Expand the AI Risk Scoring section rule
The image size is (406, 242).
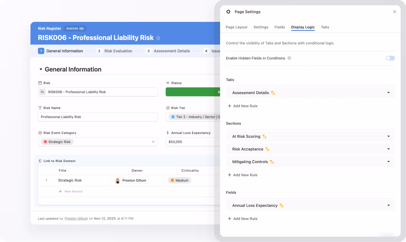(x=389, y=136)
